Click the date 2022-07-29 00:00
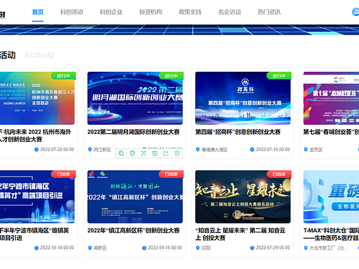This screenshot has height=269, width=359. 273,248
